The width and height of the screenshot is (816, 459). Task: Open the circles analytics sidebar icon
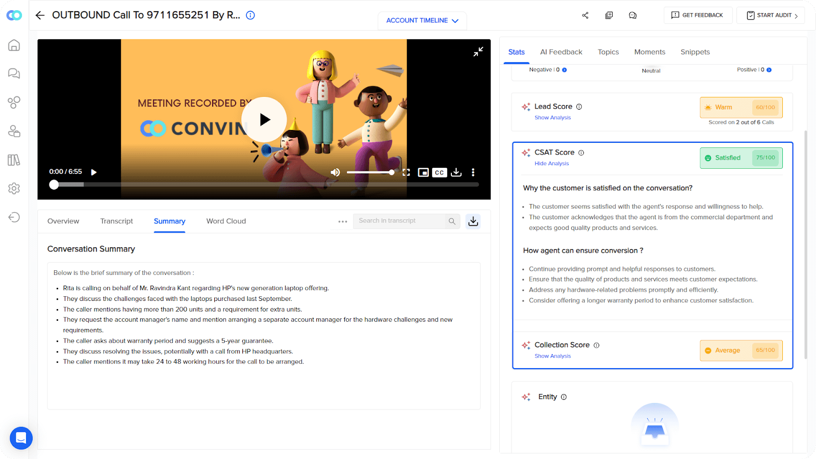(x=14, y=103)
